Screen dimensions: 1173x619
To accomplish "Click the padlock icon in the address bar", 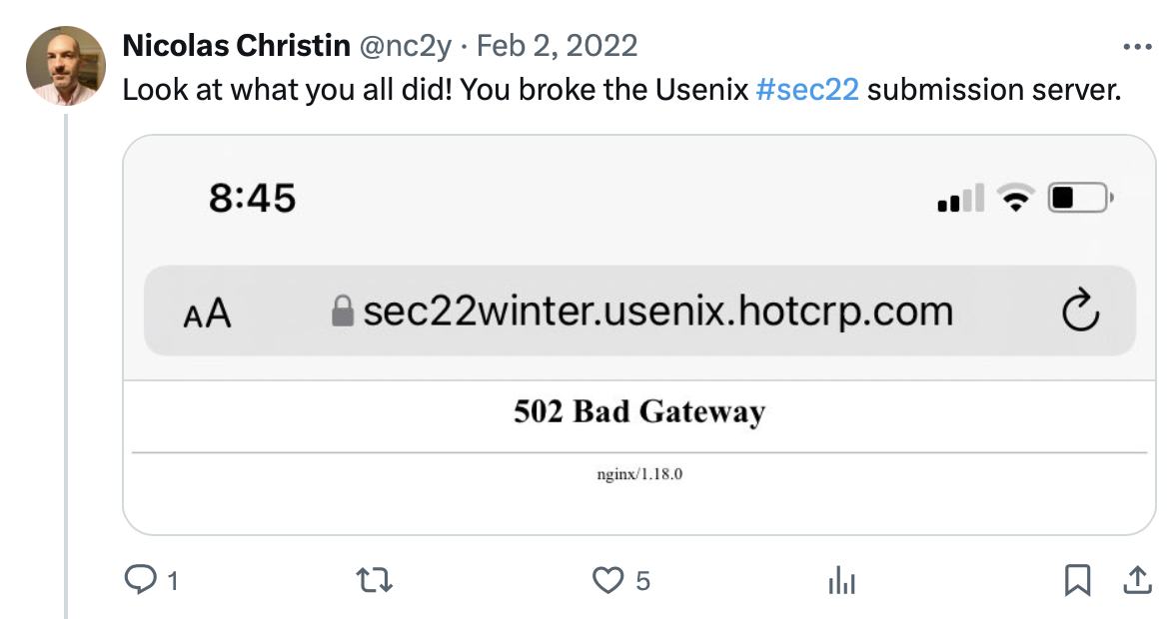I will 343,312.
